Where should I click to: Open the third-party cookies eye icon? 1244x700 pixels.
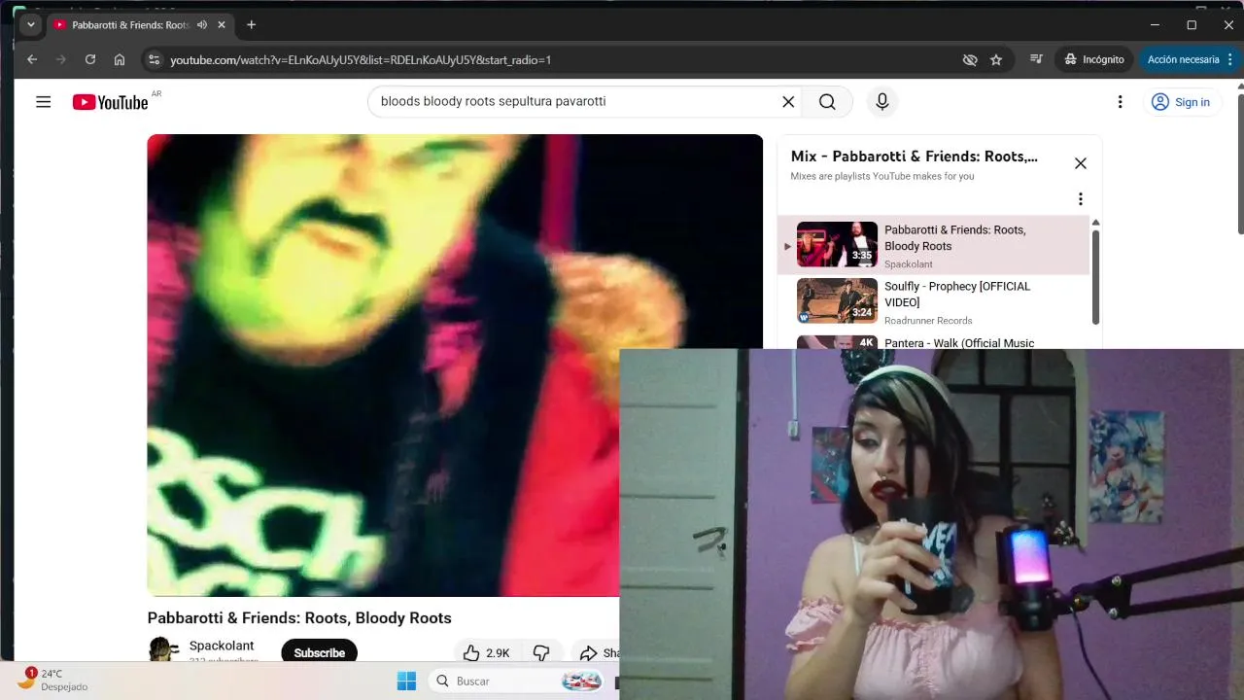[x=970, y=59]
